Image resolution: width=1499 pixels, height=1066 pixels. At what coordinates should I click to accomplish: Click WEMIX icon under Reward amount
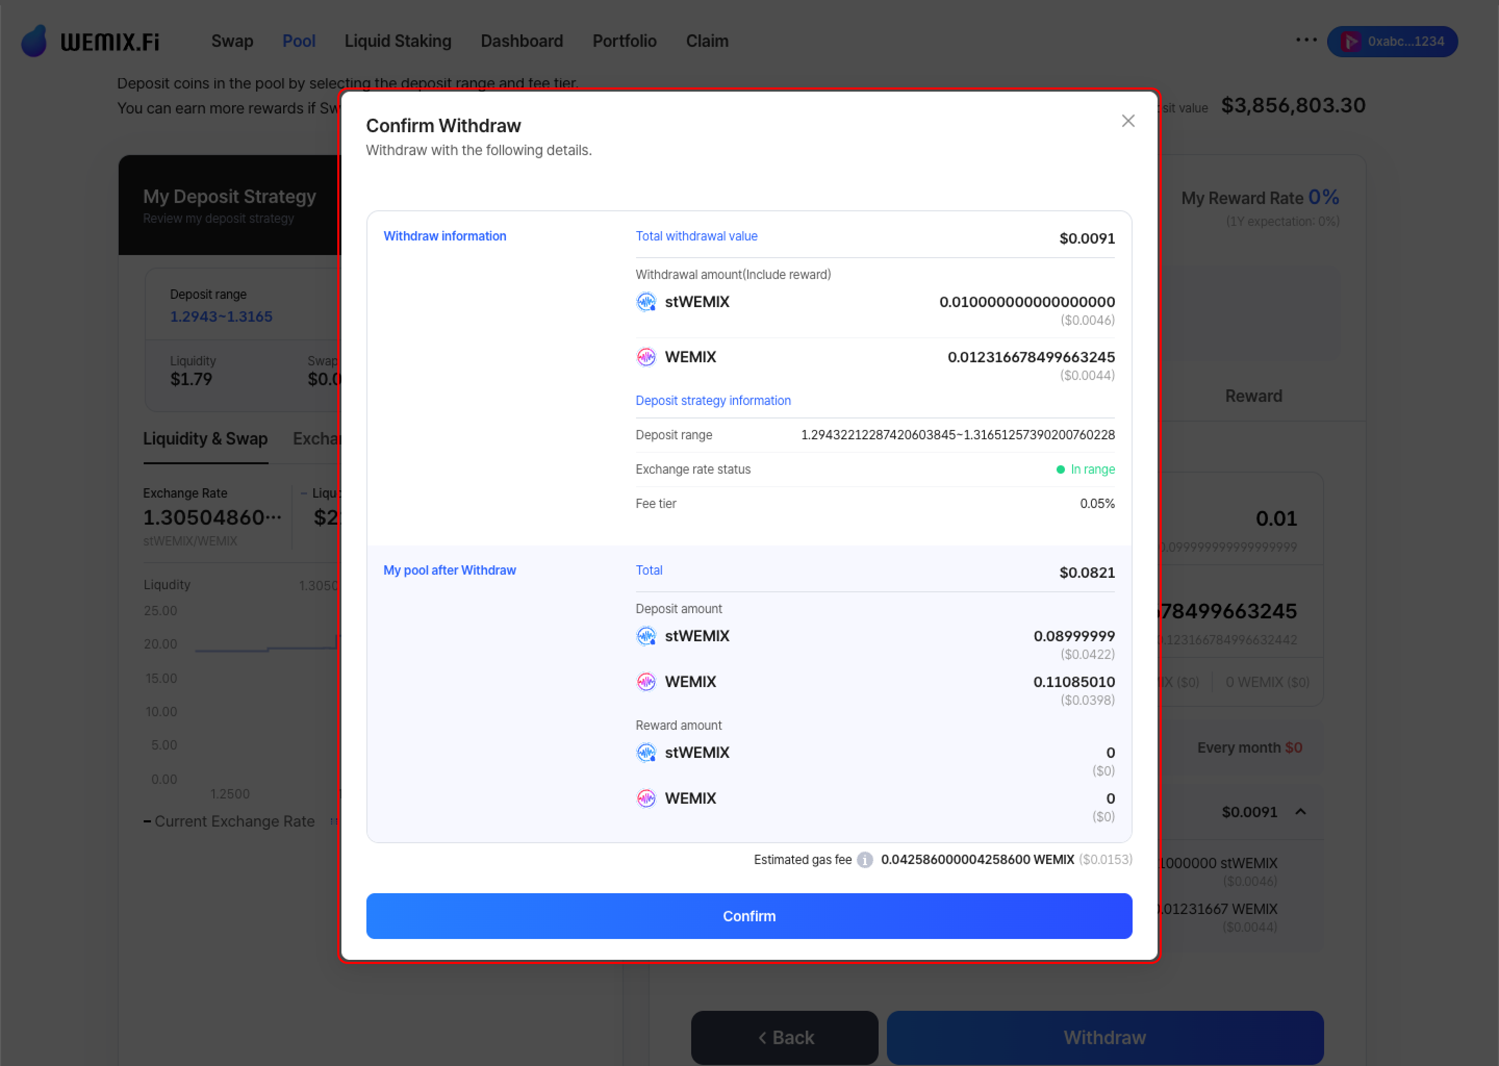pyautogui.click(x=646, y=798)
